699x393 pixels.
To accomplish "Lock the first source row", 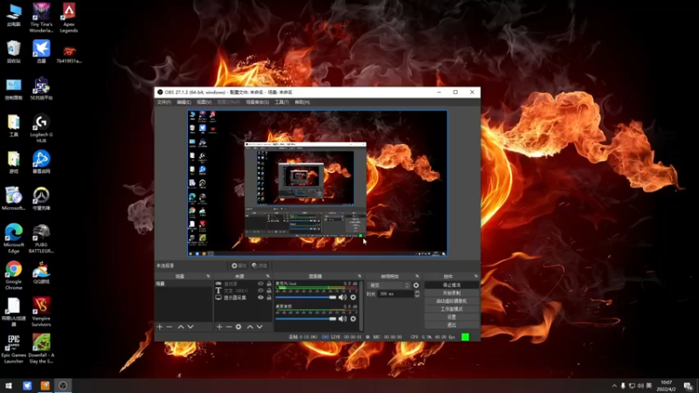I will click(269, 284).
